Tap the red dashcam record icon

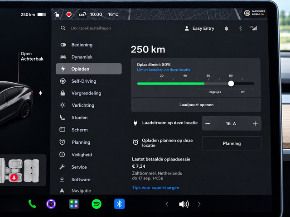coord(69,14)
